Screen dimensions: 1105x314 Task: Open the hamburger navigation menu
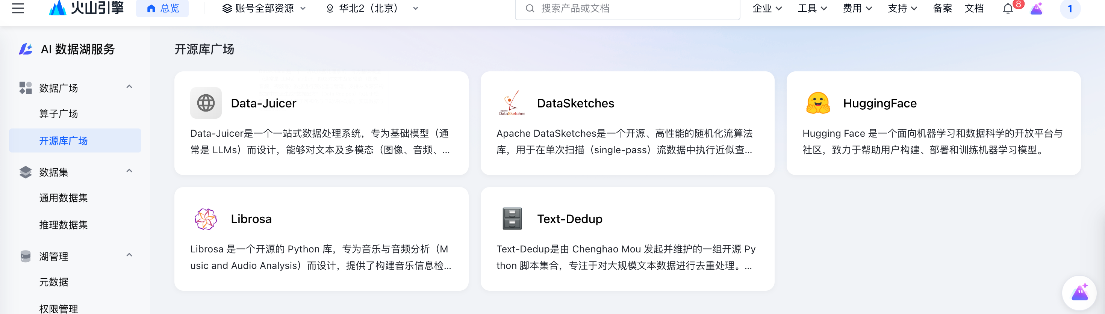(x=18, y=8)
